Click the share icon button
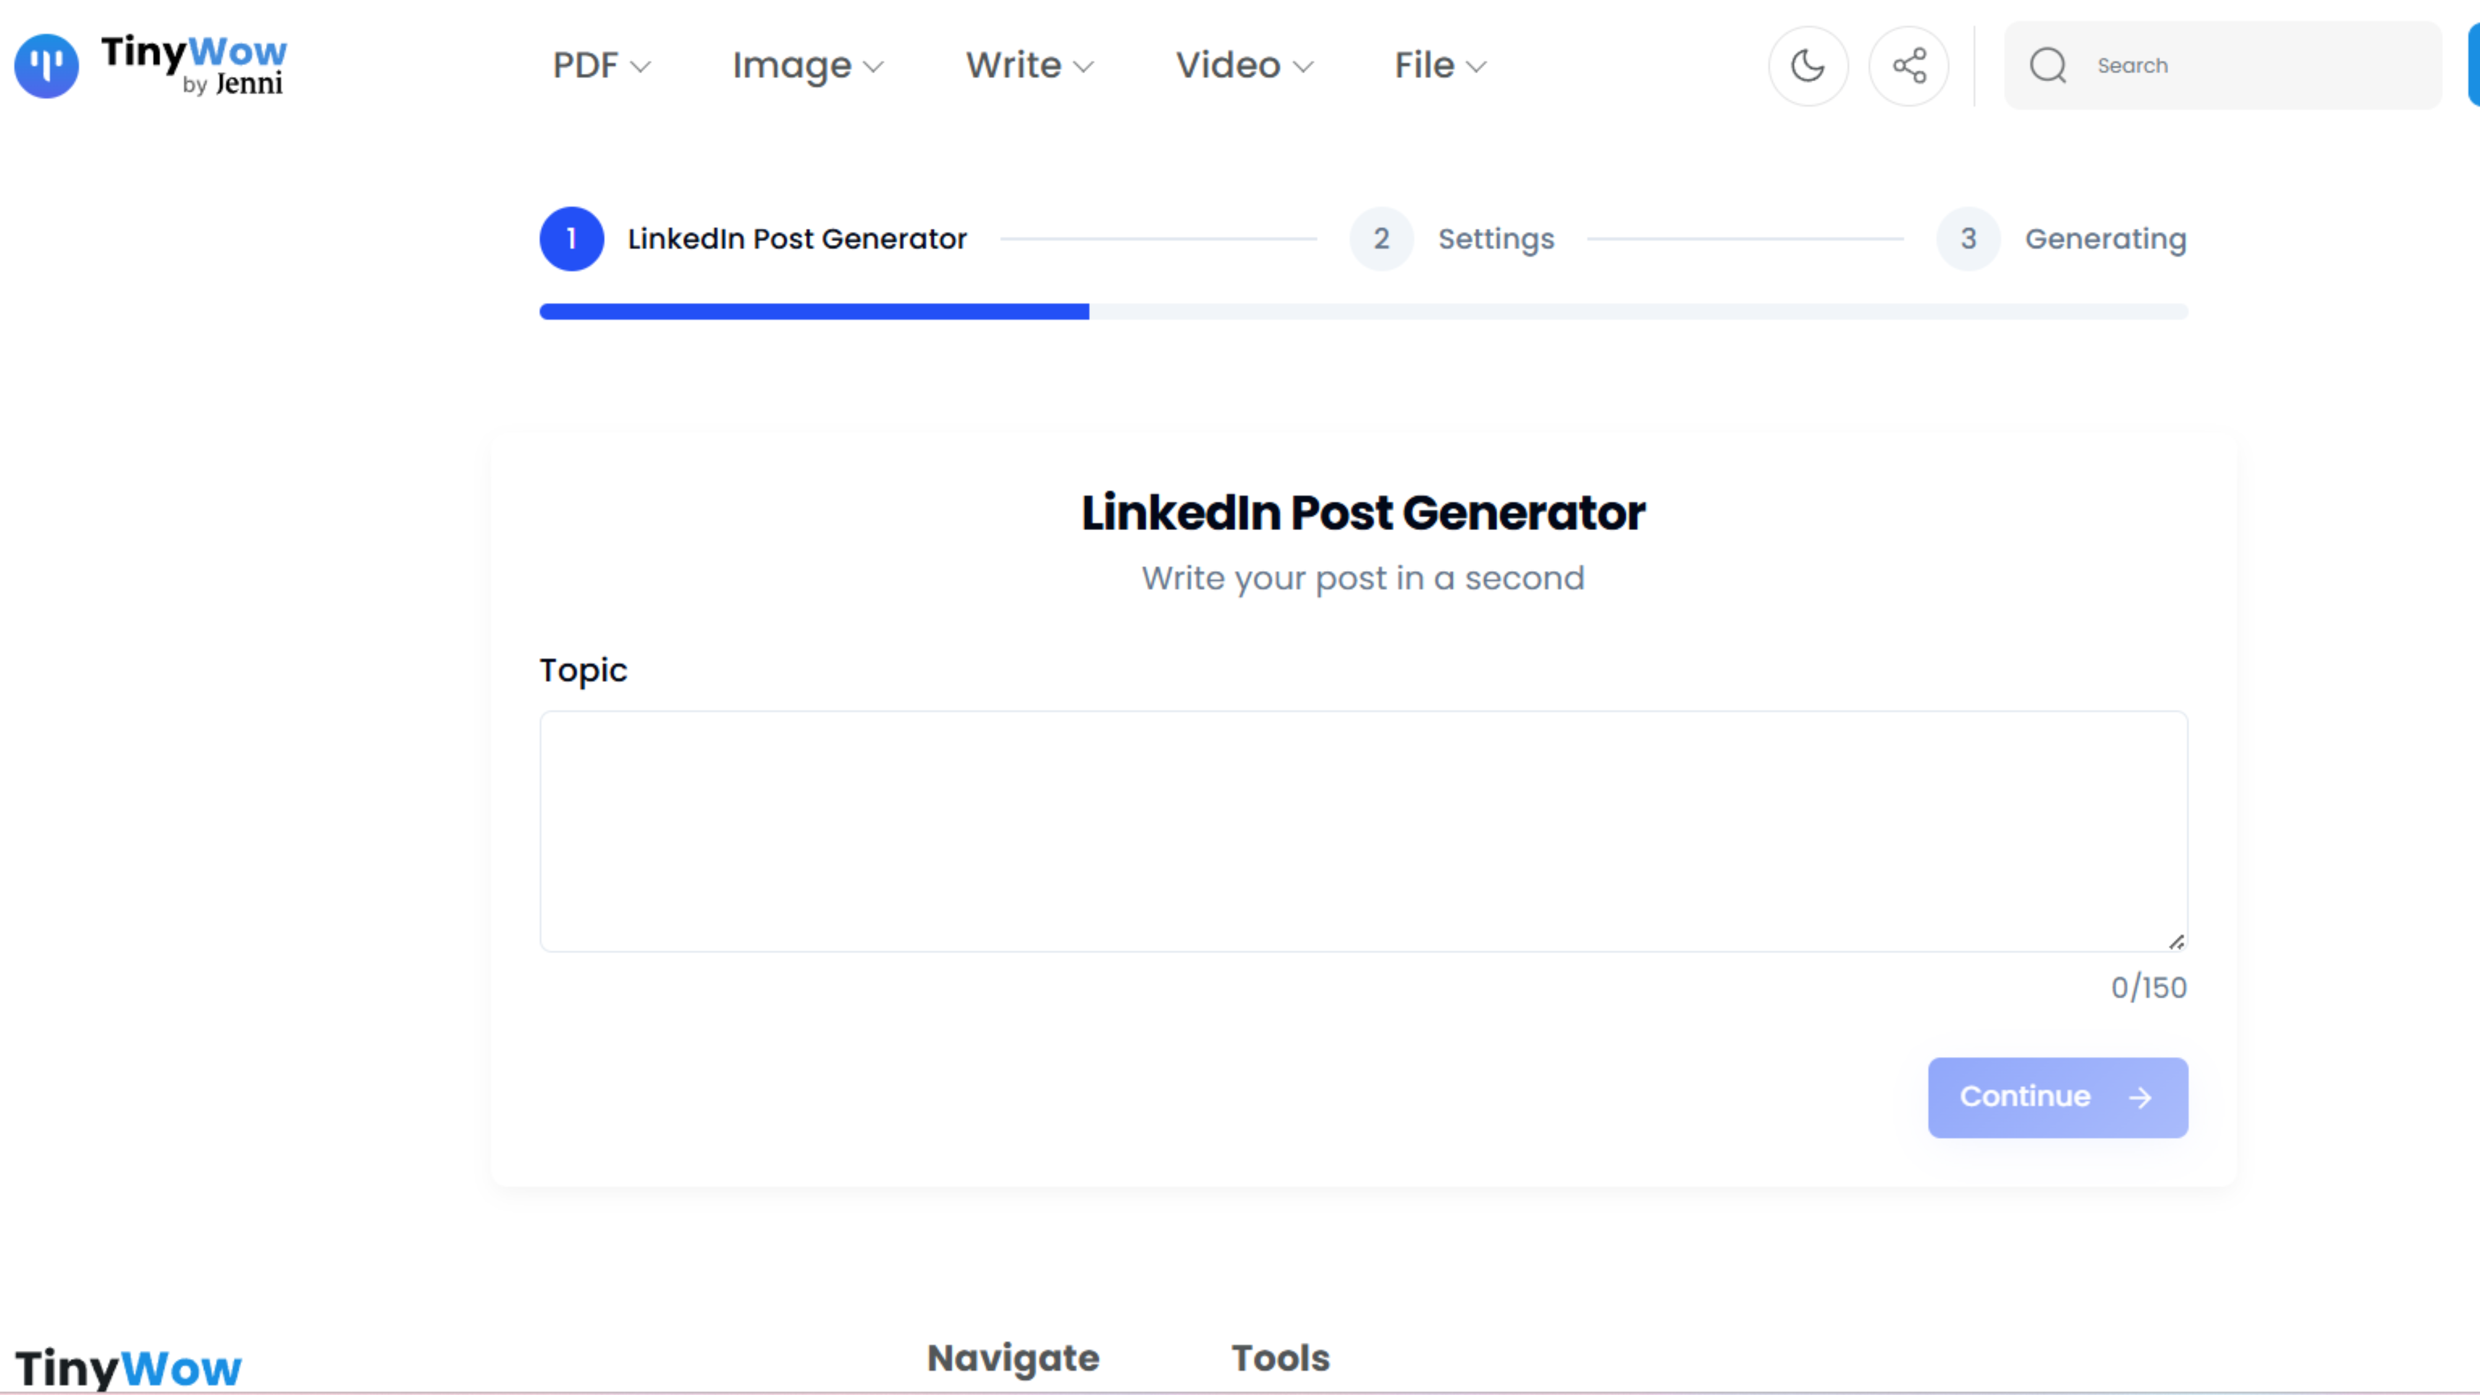The image size is (2480, 1395). (x=1908, y=66)
